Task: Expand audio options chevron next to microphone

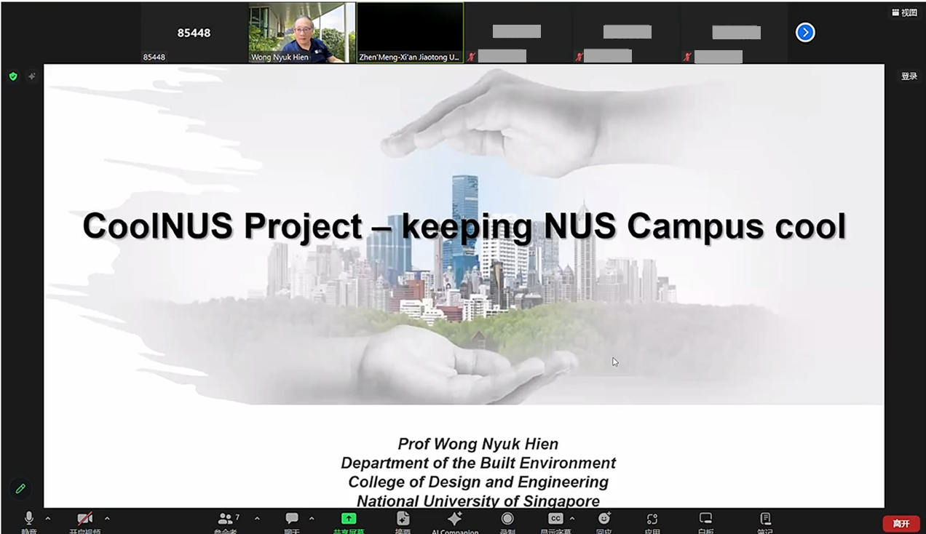Action: click(48, 519)
